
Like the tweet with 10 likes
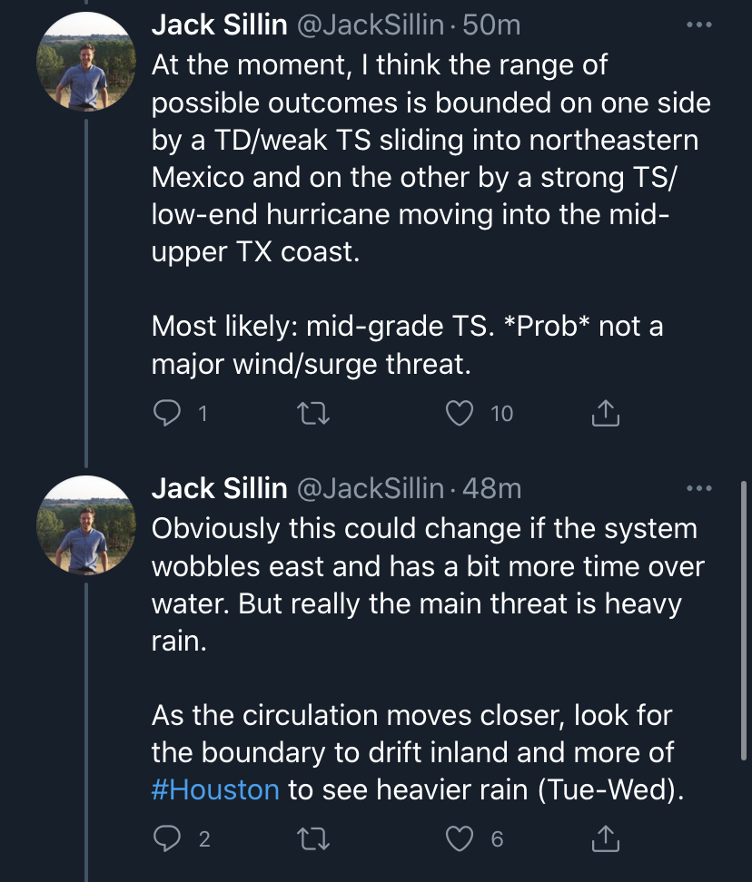tap(461, 414)
